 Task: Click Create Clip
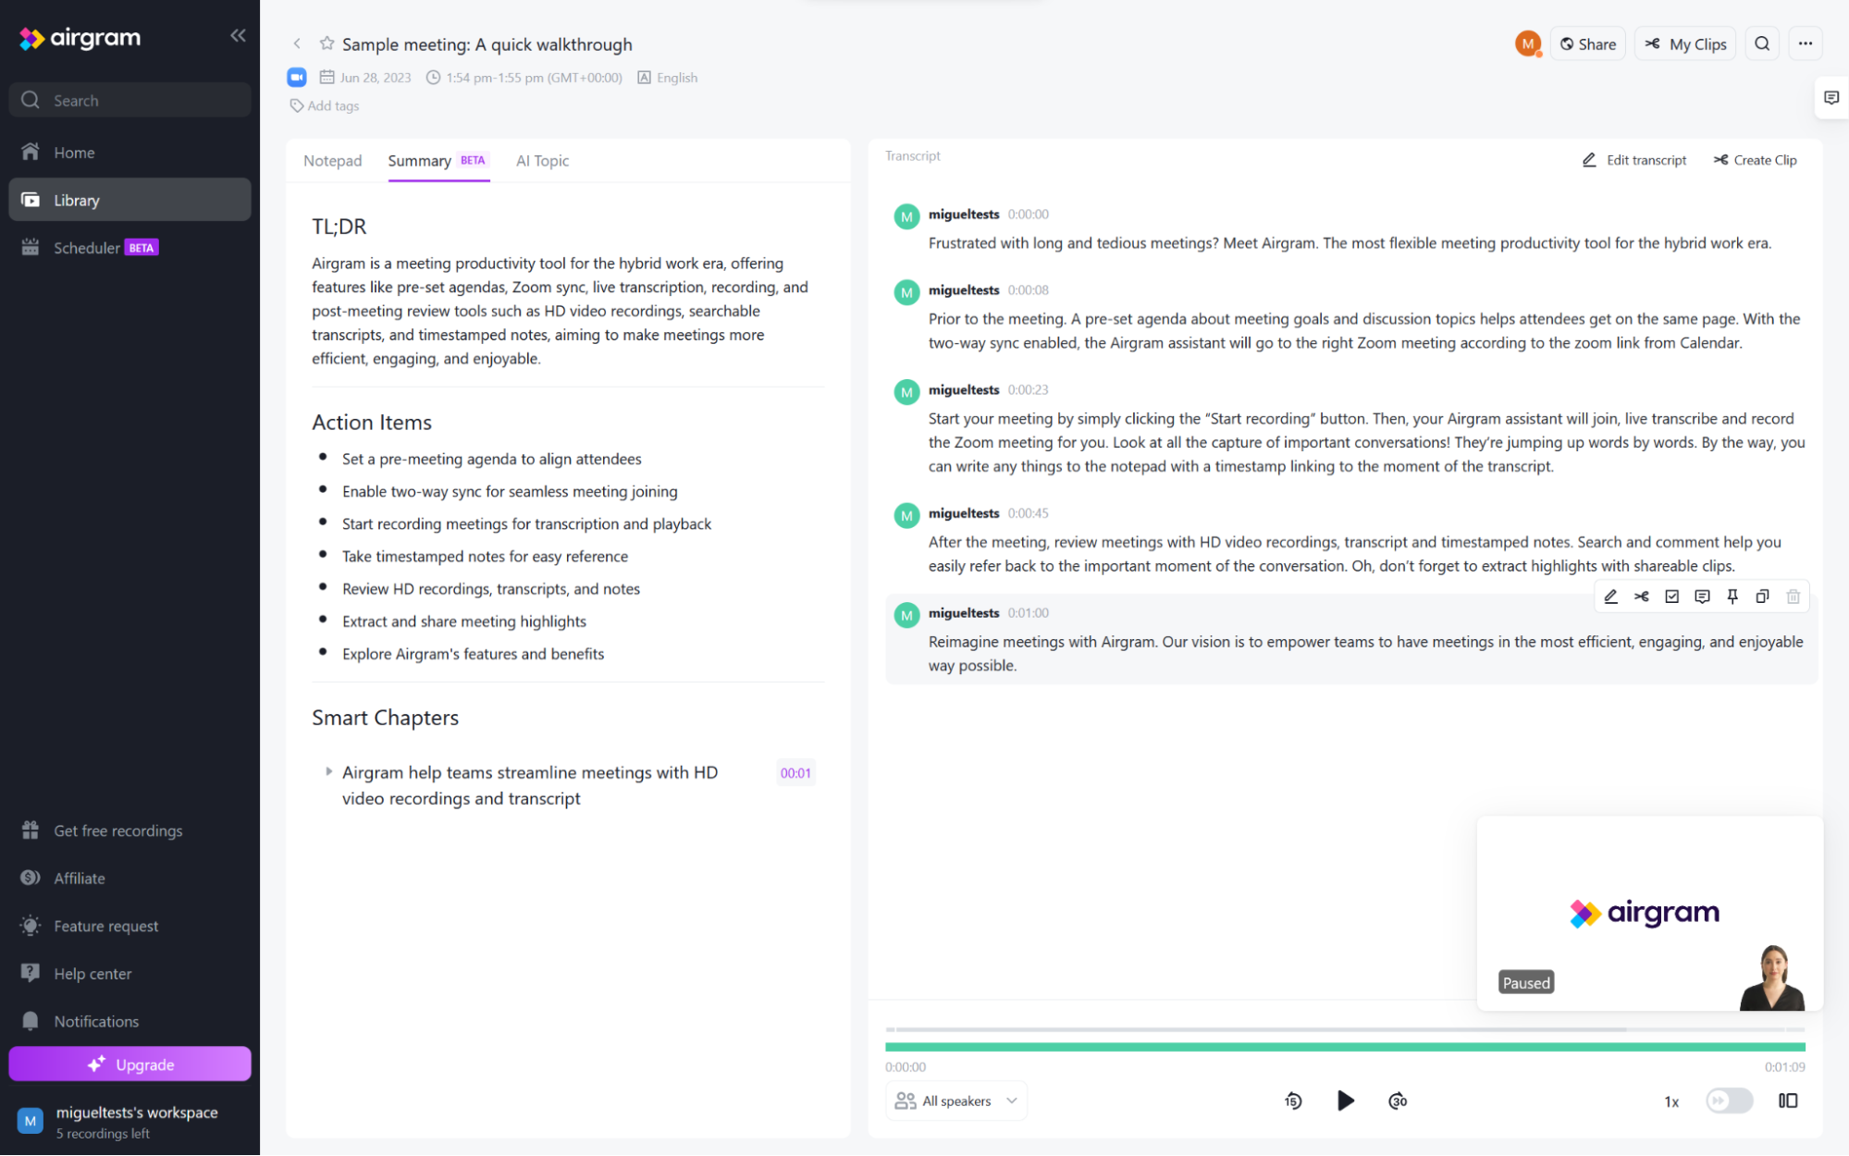[x=1755, y=160]
